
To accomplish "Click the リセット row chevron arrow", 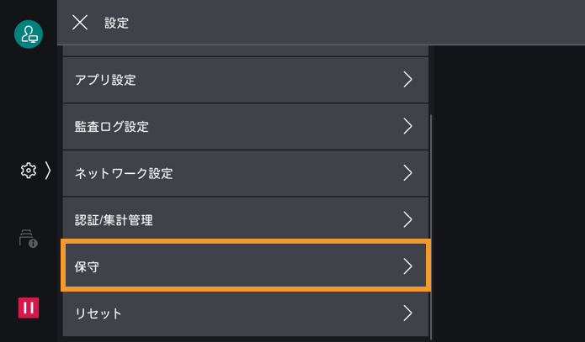I will coord(407,313).
